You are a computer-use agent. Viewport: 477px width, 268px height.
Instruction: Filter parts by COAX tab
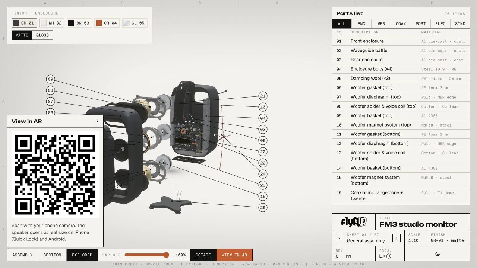(401, 24)
